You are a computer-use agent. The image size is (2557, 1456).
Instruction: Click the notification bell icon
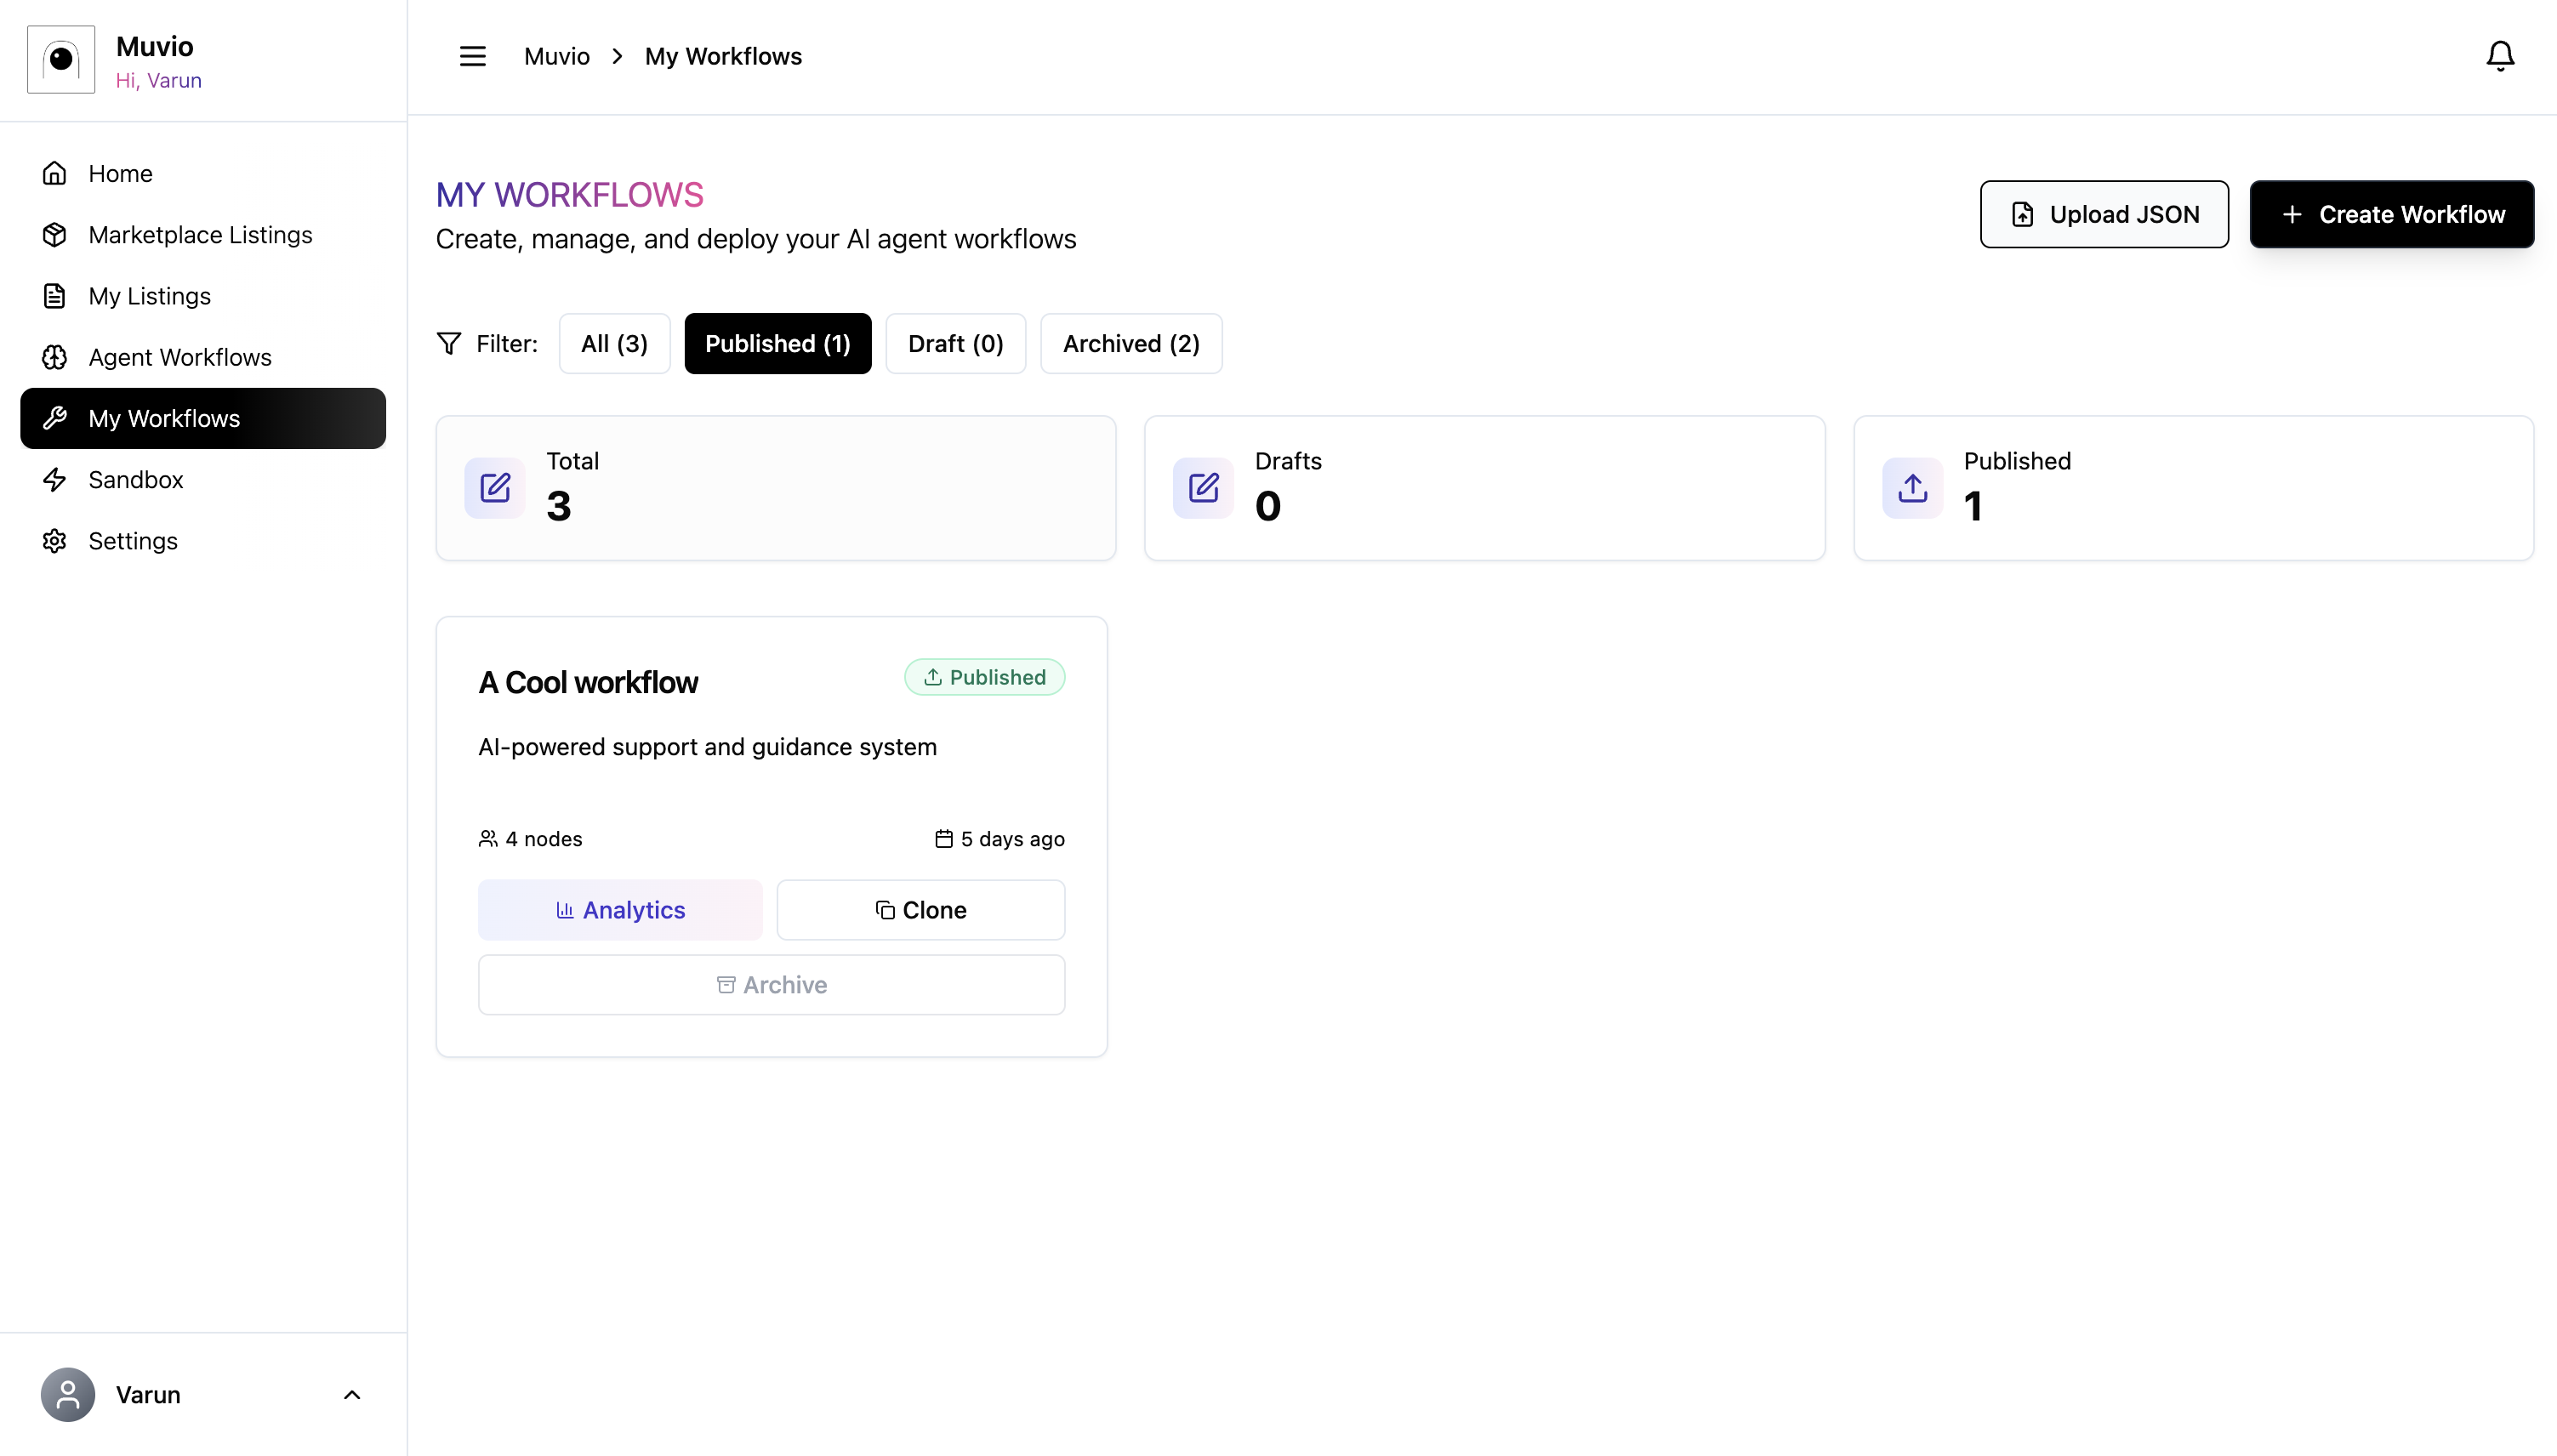(x=2499, y=56)
